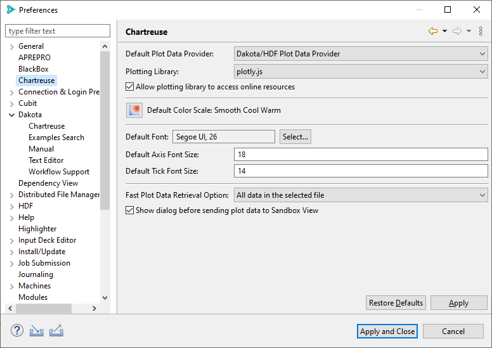Uncheck Show dialog before sending plot data
Image resolution: width=492 pixels, height=348 pixels.
point(130,210)
